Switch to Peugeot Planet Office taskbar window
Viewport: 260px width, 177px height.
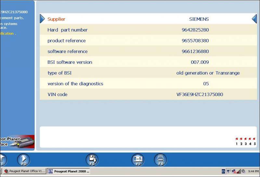point(24,171)
